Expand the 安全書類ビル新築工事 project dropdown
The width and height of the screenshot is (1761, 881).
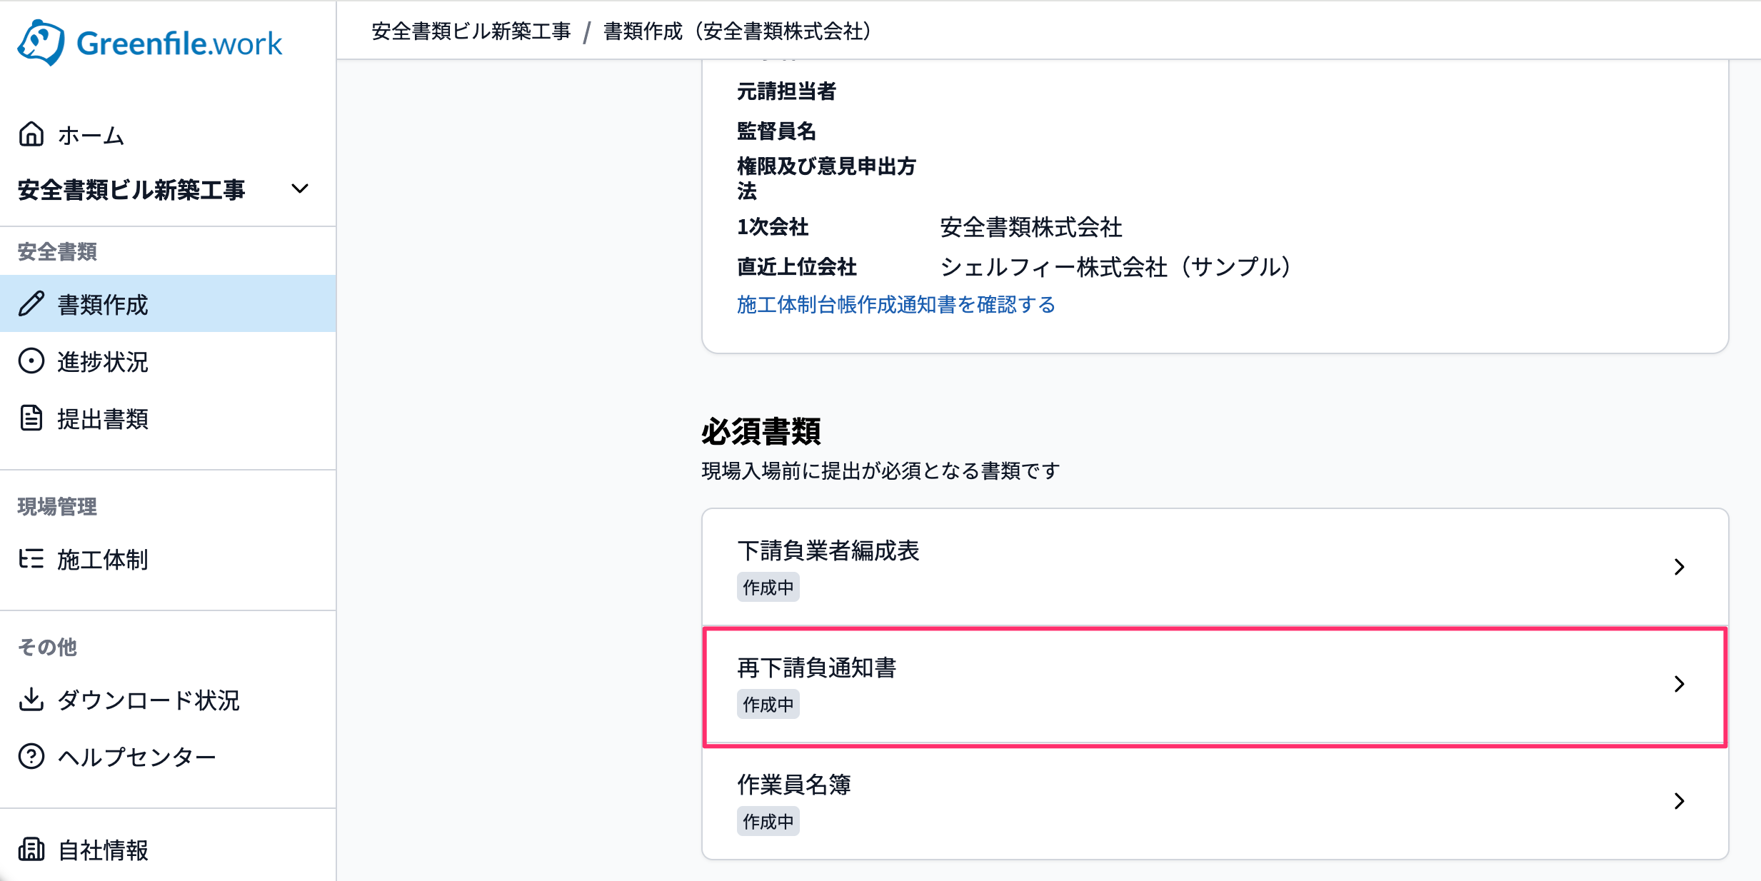(x=301, y=189)
